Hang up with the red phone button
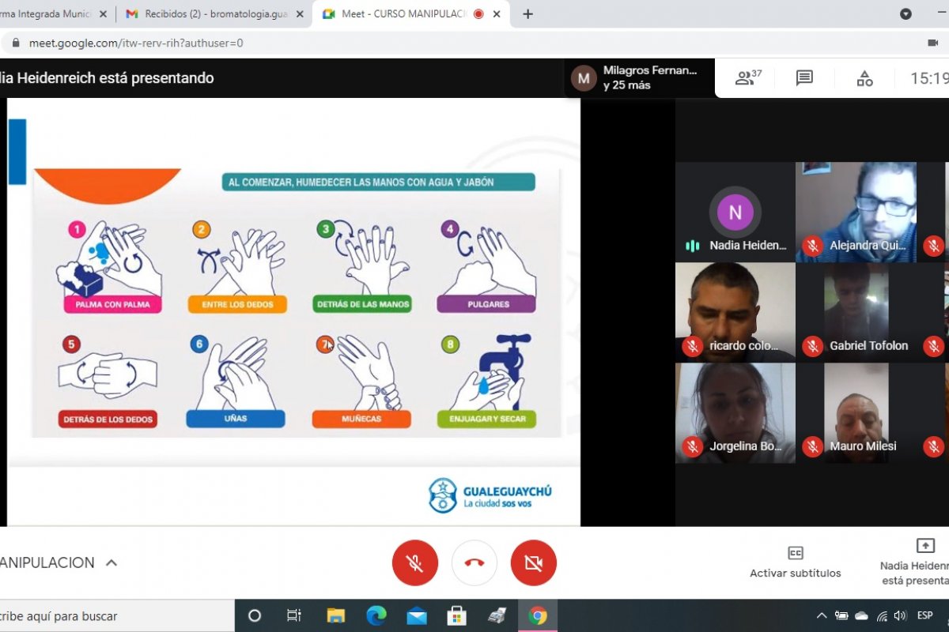Image resolution: width=949 pixels, height=632 pixels. pyautogui.click(x=475, y=562)
